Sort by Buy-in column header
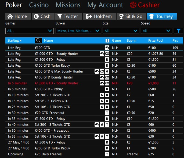This screenshot has width=184, height=158. click(x=131, y=41)
